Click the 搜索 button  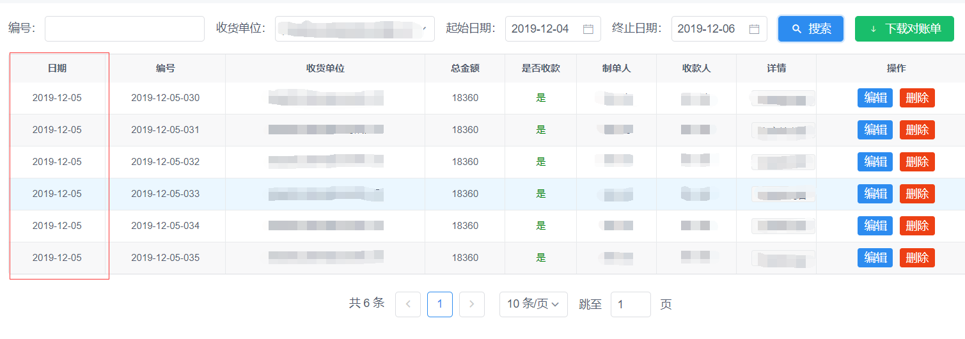click(811, 29)
